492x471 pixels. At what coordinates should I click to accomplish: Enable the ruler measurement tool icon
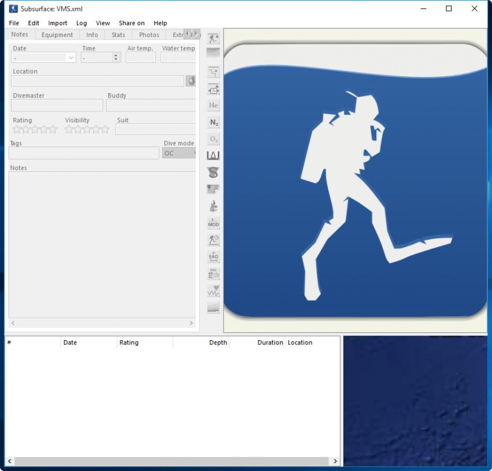[x=214, y=155]
